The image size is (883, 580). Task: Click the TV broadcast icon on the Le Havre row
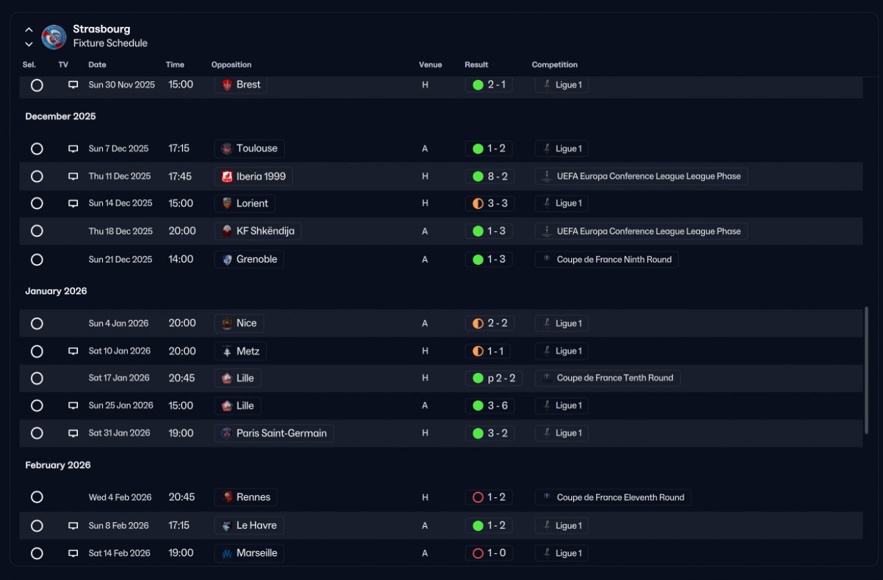tap(73, 526)
